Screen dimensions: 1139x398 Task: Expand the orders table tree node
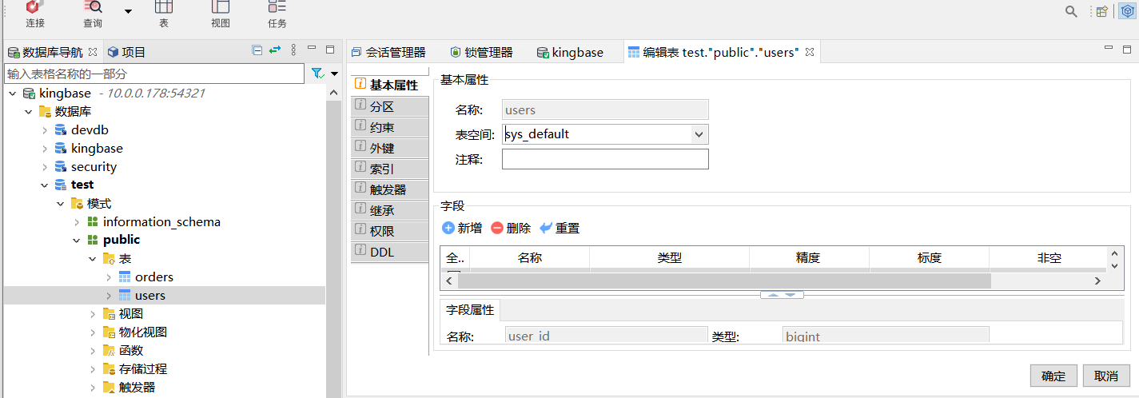pyautogui.click(x=109, y=277)
